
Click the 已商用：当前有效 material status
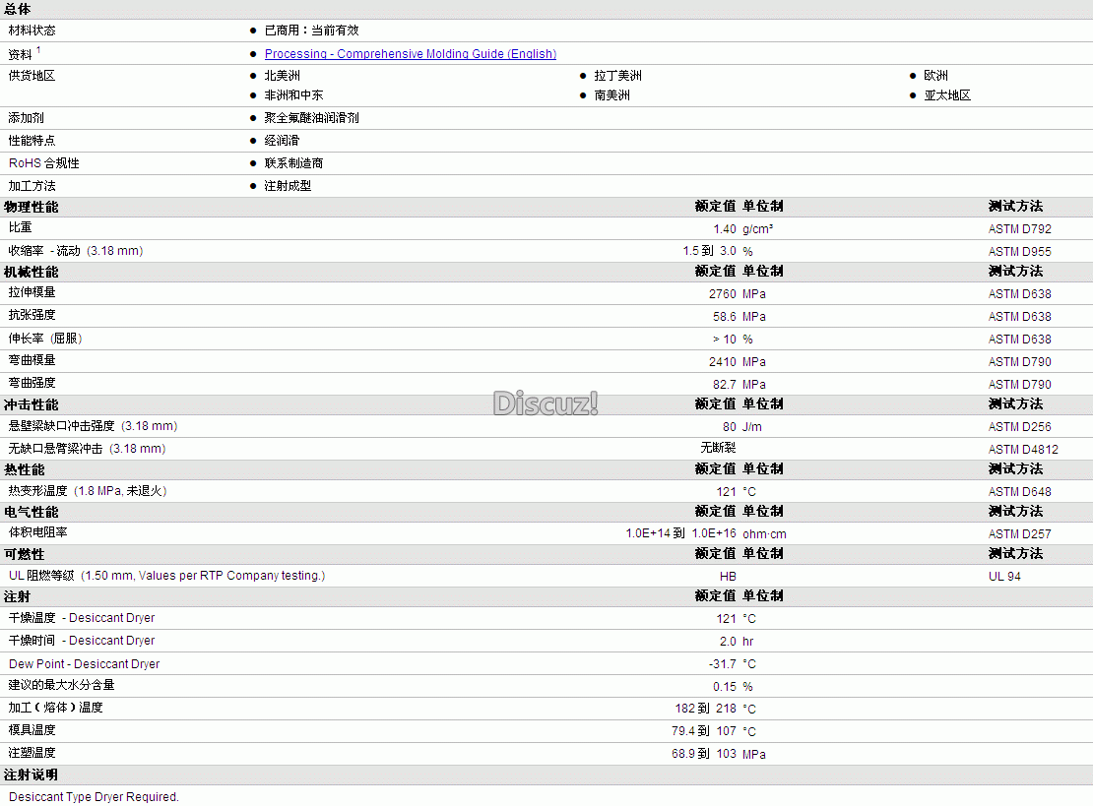311,31
